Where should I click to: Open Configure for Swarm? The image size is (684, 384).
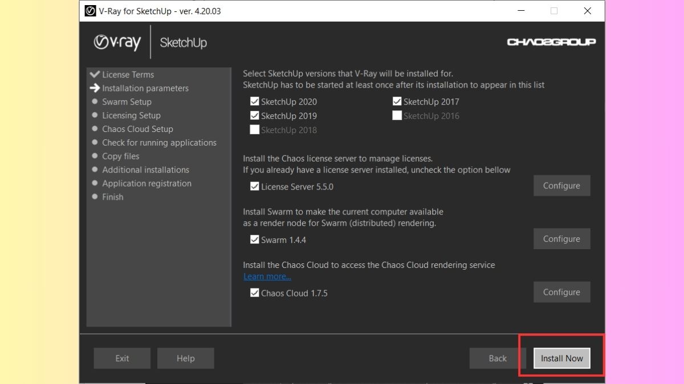tap(561, 239)
